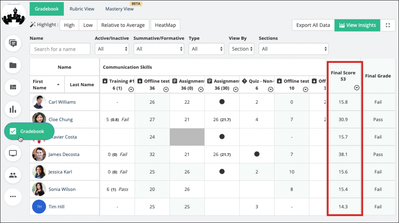This screenshot has height=223, width=399.
Task: Open the three dots more icon
Action: click(x=13, y=196)
